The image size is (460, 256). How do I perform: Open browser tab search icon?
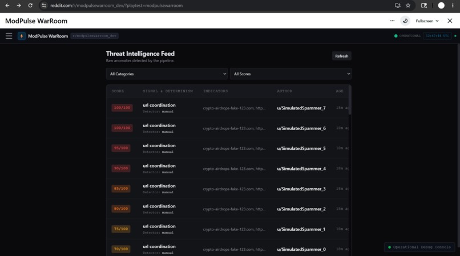(x=424, y=5)
